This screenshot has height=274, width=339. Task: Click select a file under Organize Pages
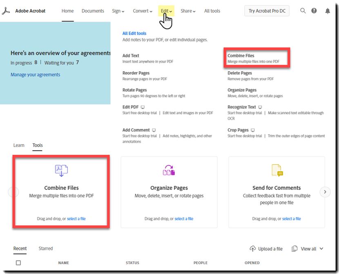pos(184,219)
